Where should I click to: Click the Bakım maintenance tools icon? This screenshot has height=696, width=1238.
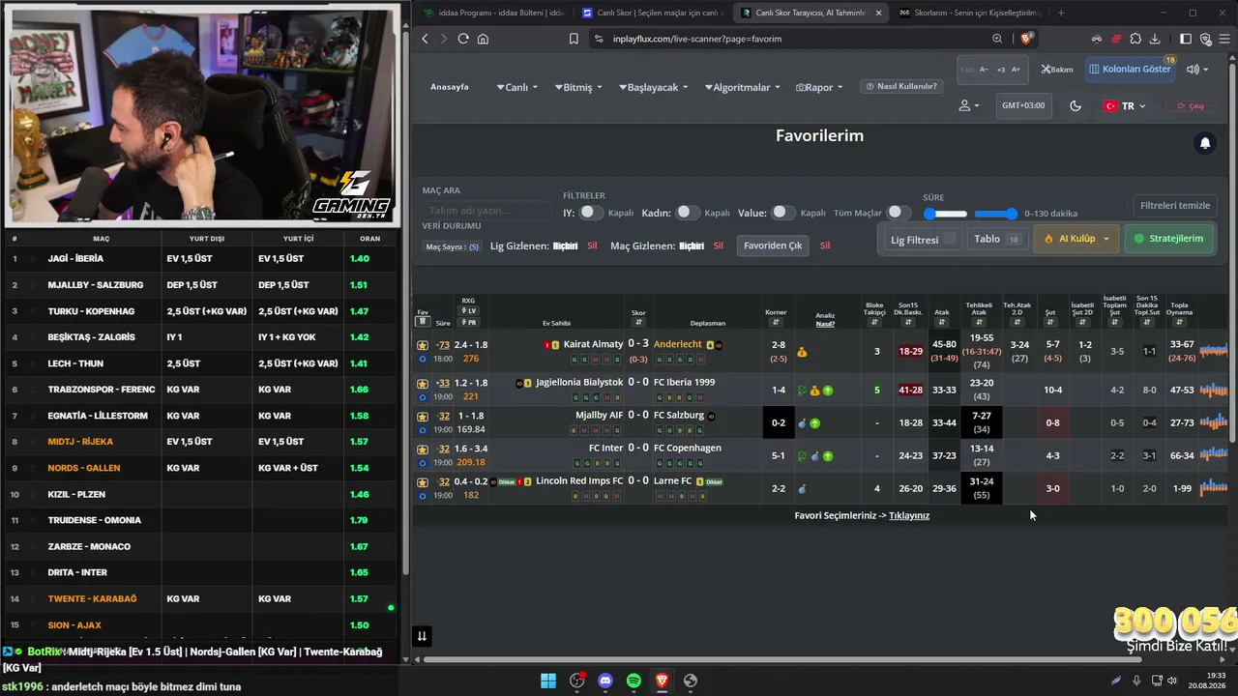tap(1057, 70)
